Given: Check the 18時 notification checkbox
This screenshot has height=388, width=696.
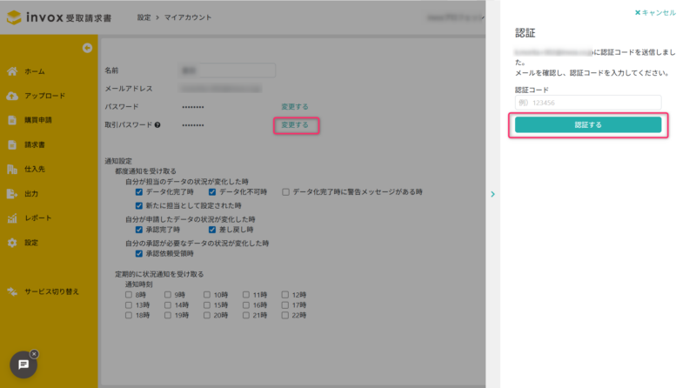Looking at the screenshot, I should point(129,315).
